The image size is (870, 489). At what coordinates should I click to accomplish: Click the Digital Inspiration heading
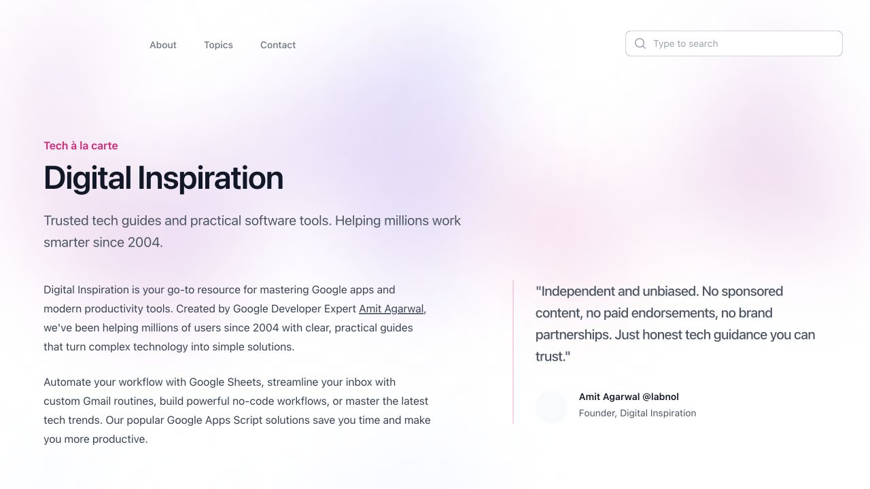click(x=163, y=178)
